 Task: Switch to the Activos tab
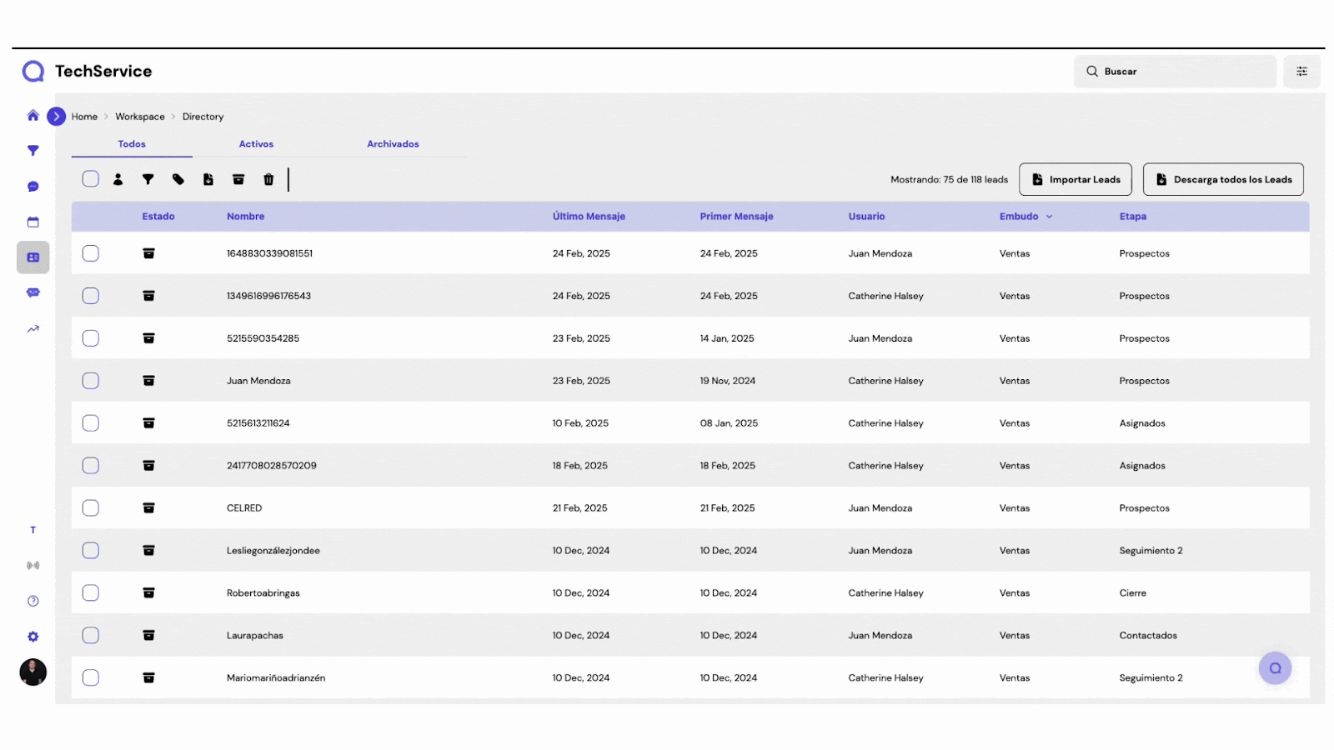[256, 144]
